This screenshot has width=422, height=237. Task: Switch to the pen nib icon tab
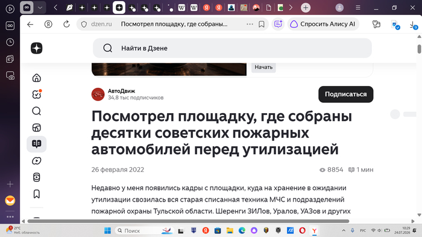(x=69, y=7)
